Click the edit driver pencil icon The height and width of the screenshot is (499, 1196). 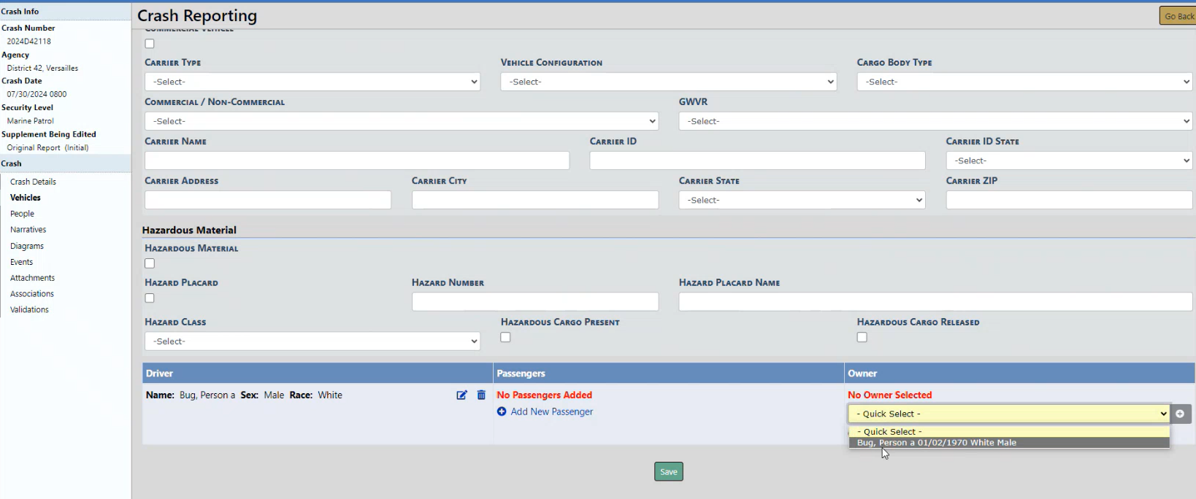pos(461,395)
